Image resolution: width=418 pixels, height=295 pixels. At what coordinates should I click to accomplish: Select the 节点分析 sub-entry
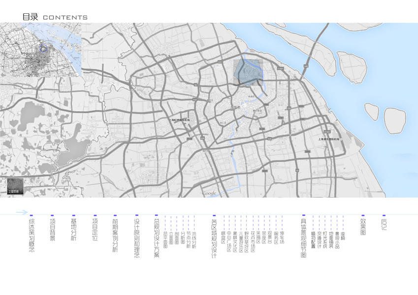(189, 240)
